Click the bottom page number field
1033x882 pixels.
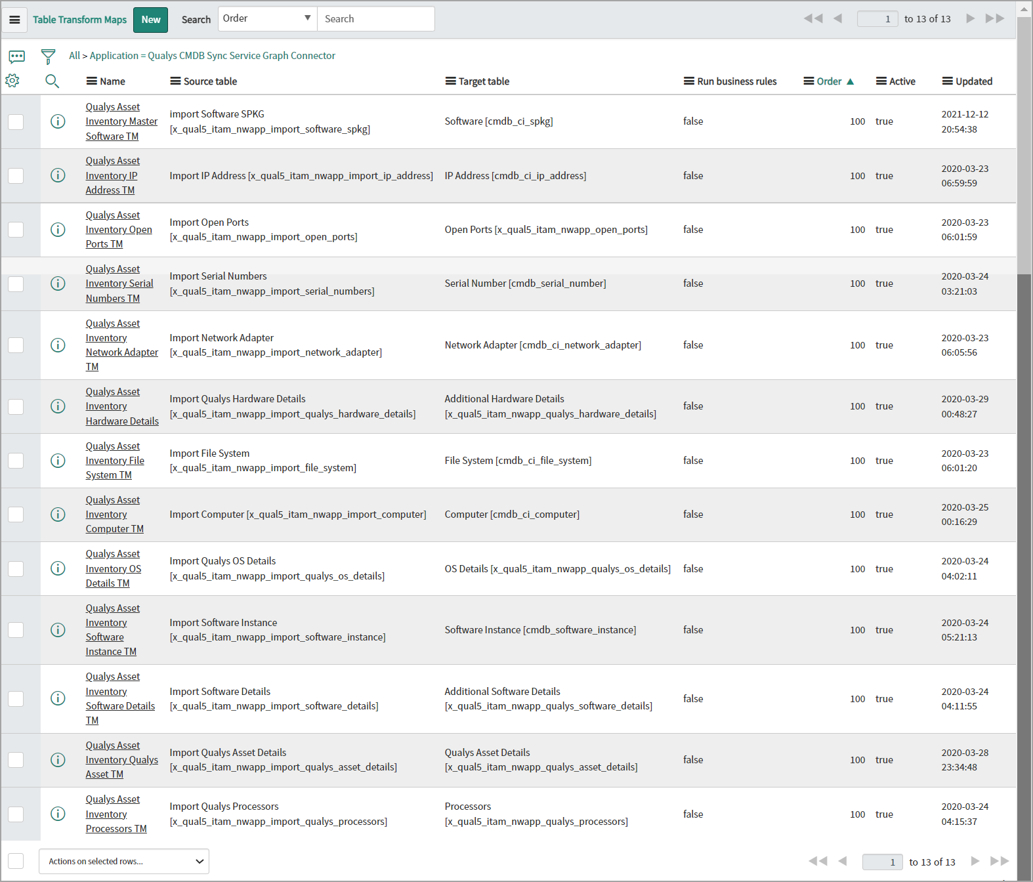[x=882, y=862]
